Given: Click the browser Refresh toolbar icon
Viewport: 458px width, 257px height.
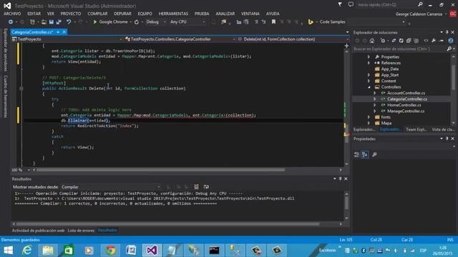Looking at the screenshot, I should pos(137,22).
